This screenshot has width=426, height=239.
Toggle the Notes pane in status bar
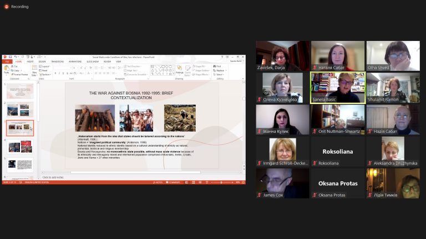(158, 183)
